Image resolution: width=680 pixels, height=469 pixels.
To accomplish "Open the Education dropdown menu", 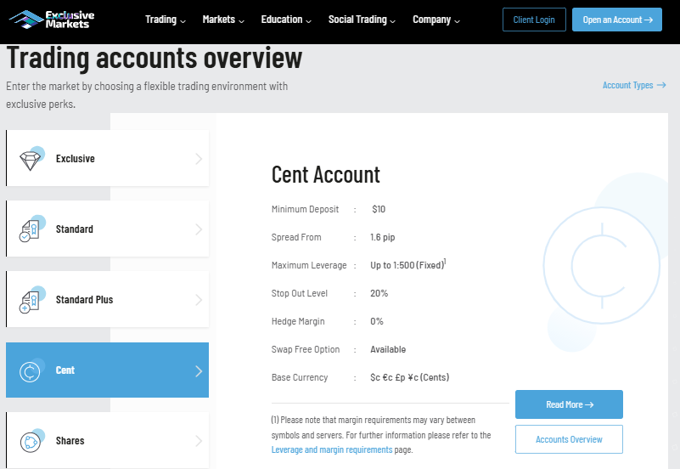I will [x=286, y=20].
